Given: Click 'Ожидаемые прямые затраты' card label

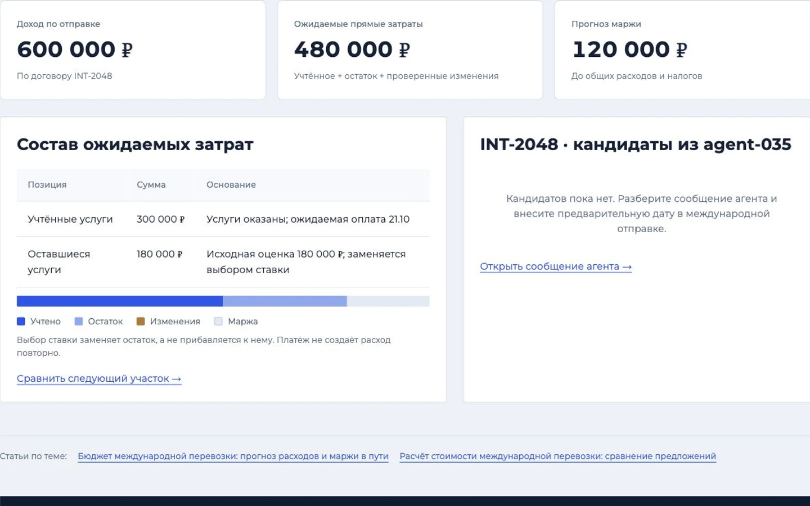Looking at the screenshot, I should tap(358, 24).
